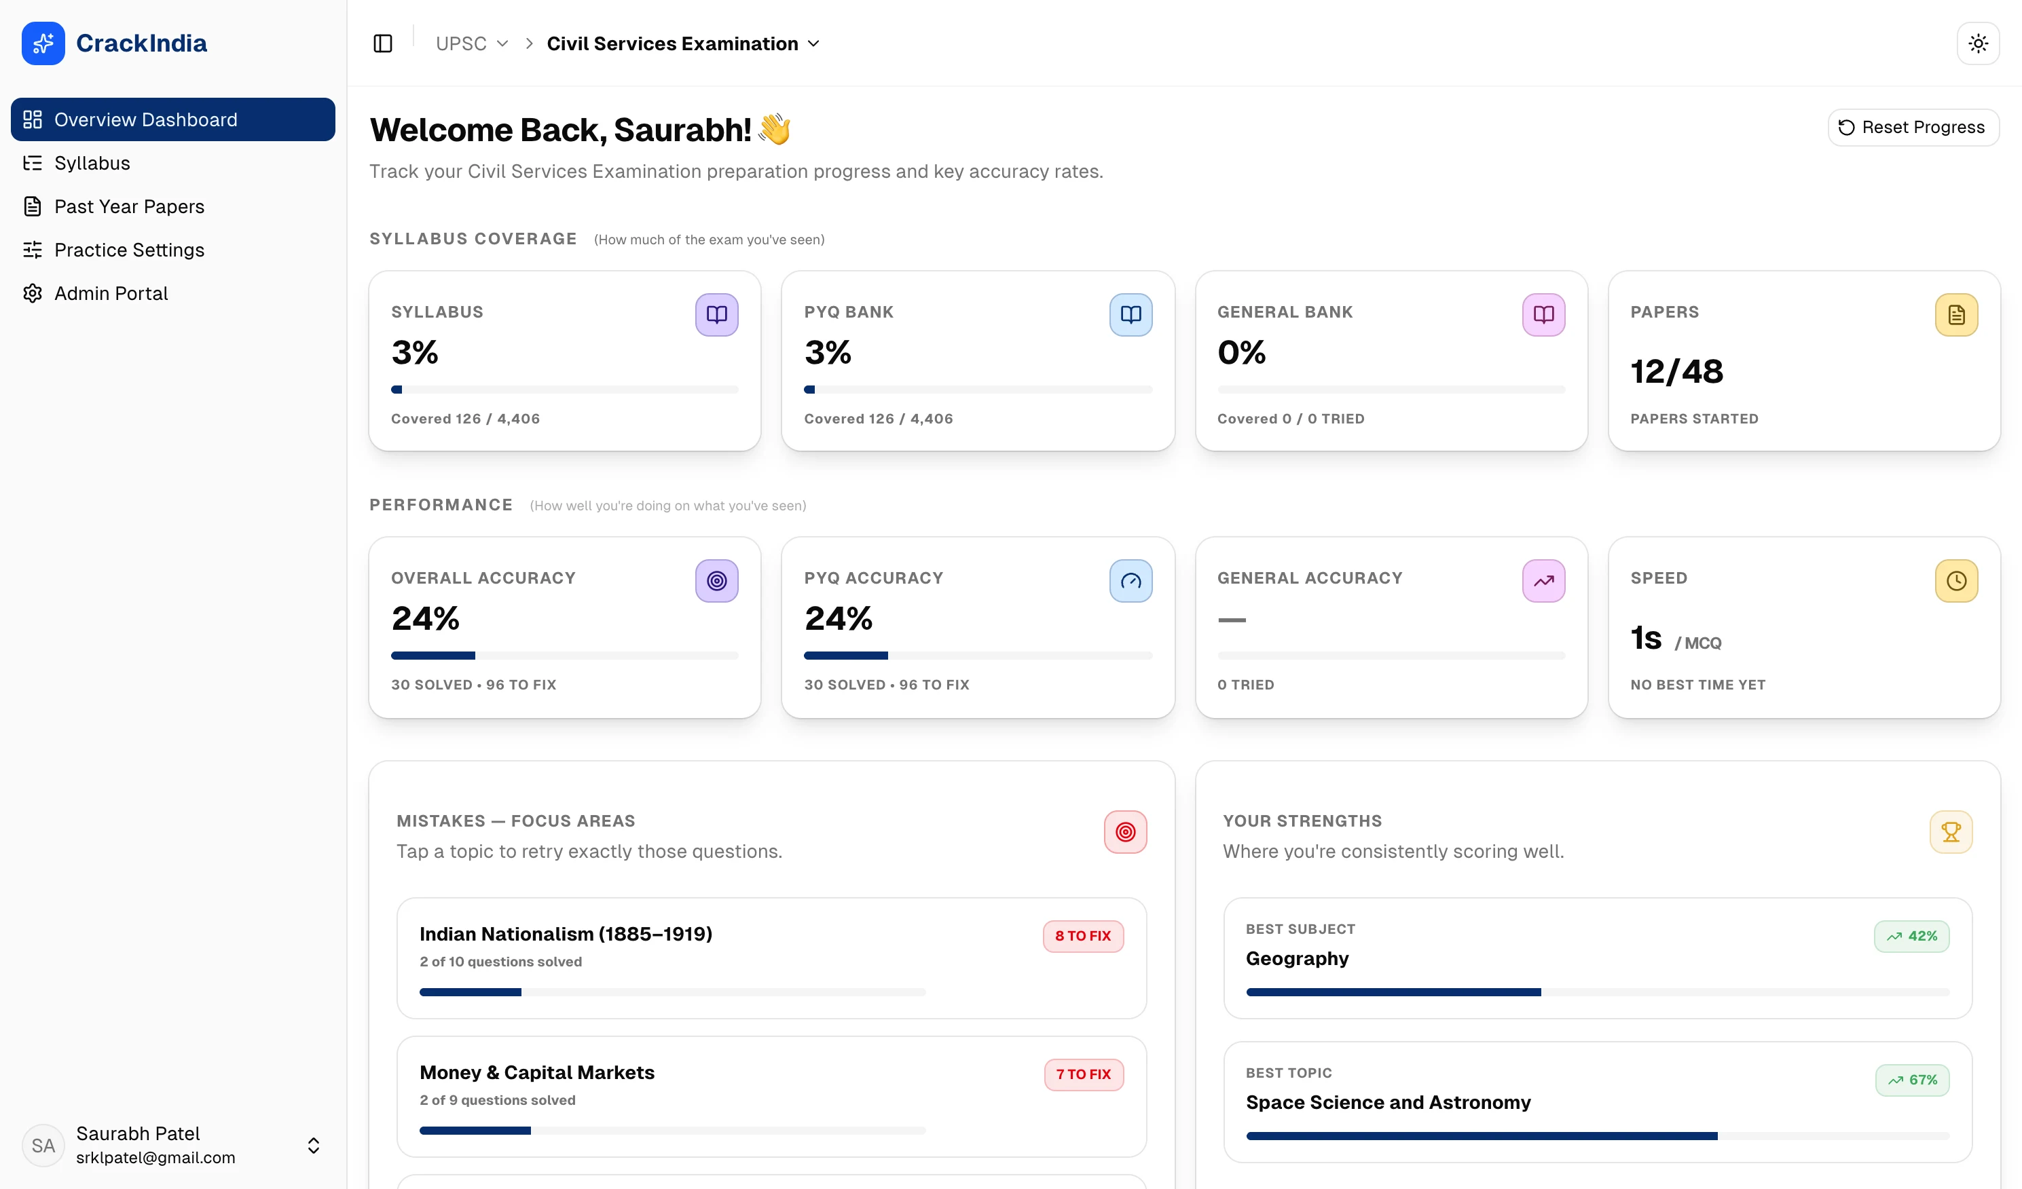Click the '1s / MCQ' speed value
Image resolution: width=2022 pixels, height=1189 pixels.
coord(1675,638)
